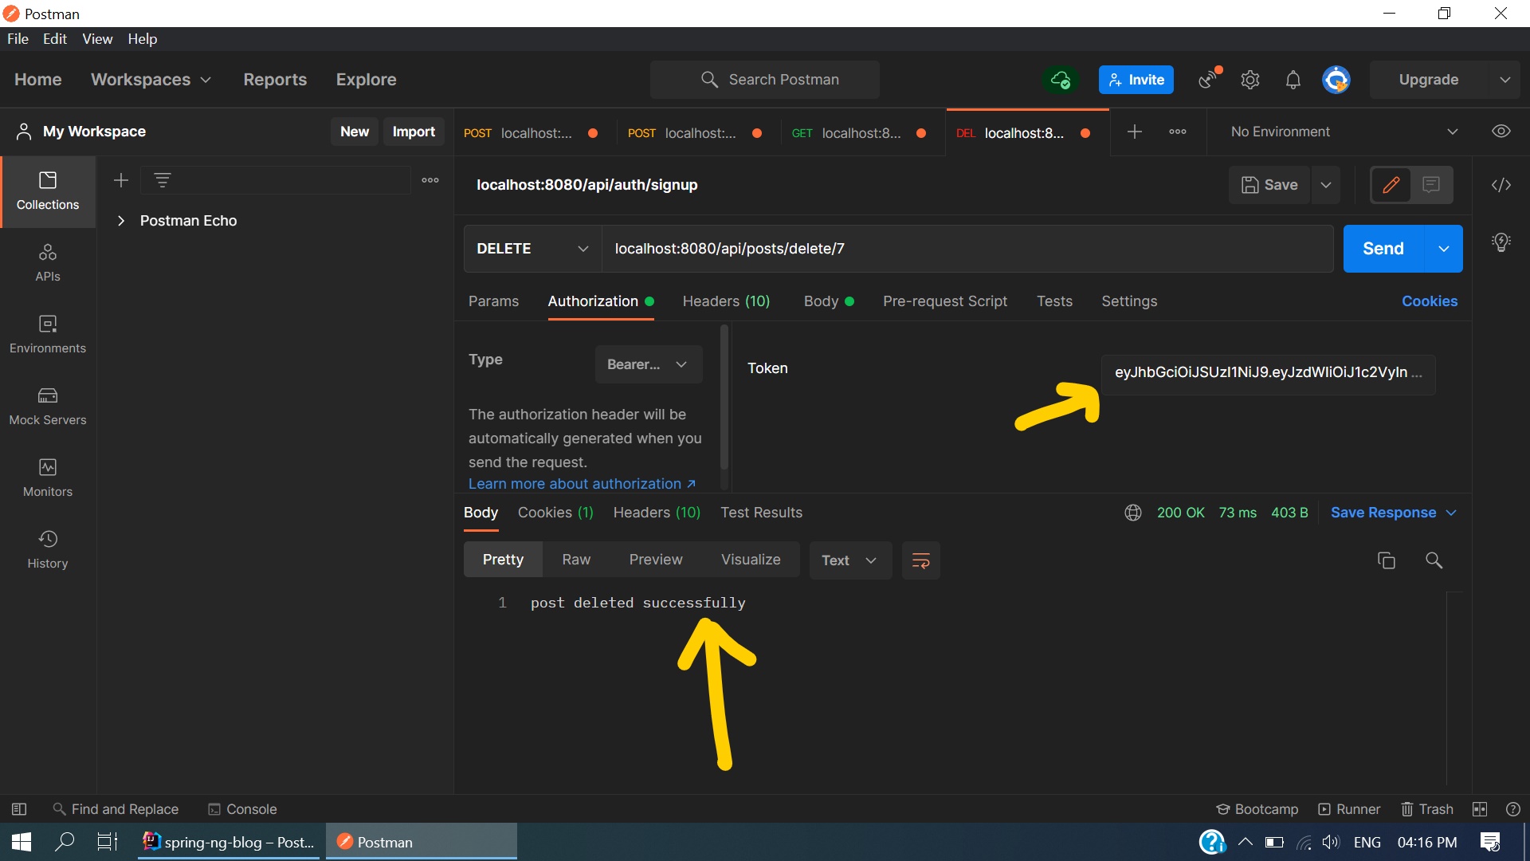Click the lightbulb info icon
1530x861 pixels.
(1501, 242)
